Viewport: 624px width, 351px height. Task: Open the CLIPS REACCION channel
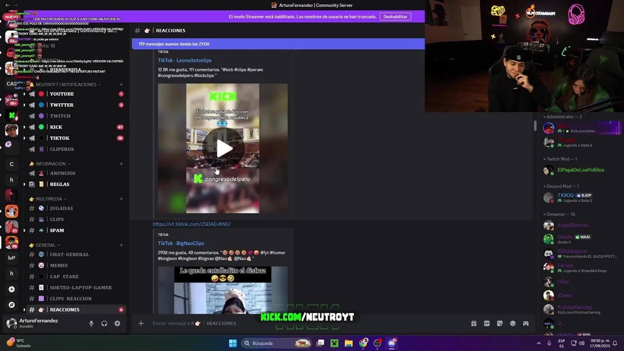point(71,298)
